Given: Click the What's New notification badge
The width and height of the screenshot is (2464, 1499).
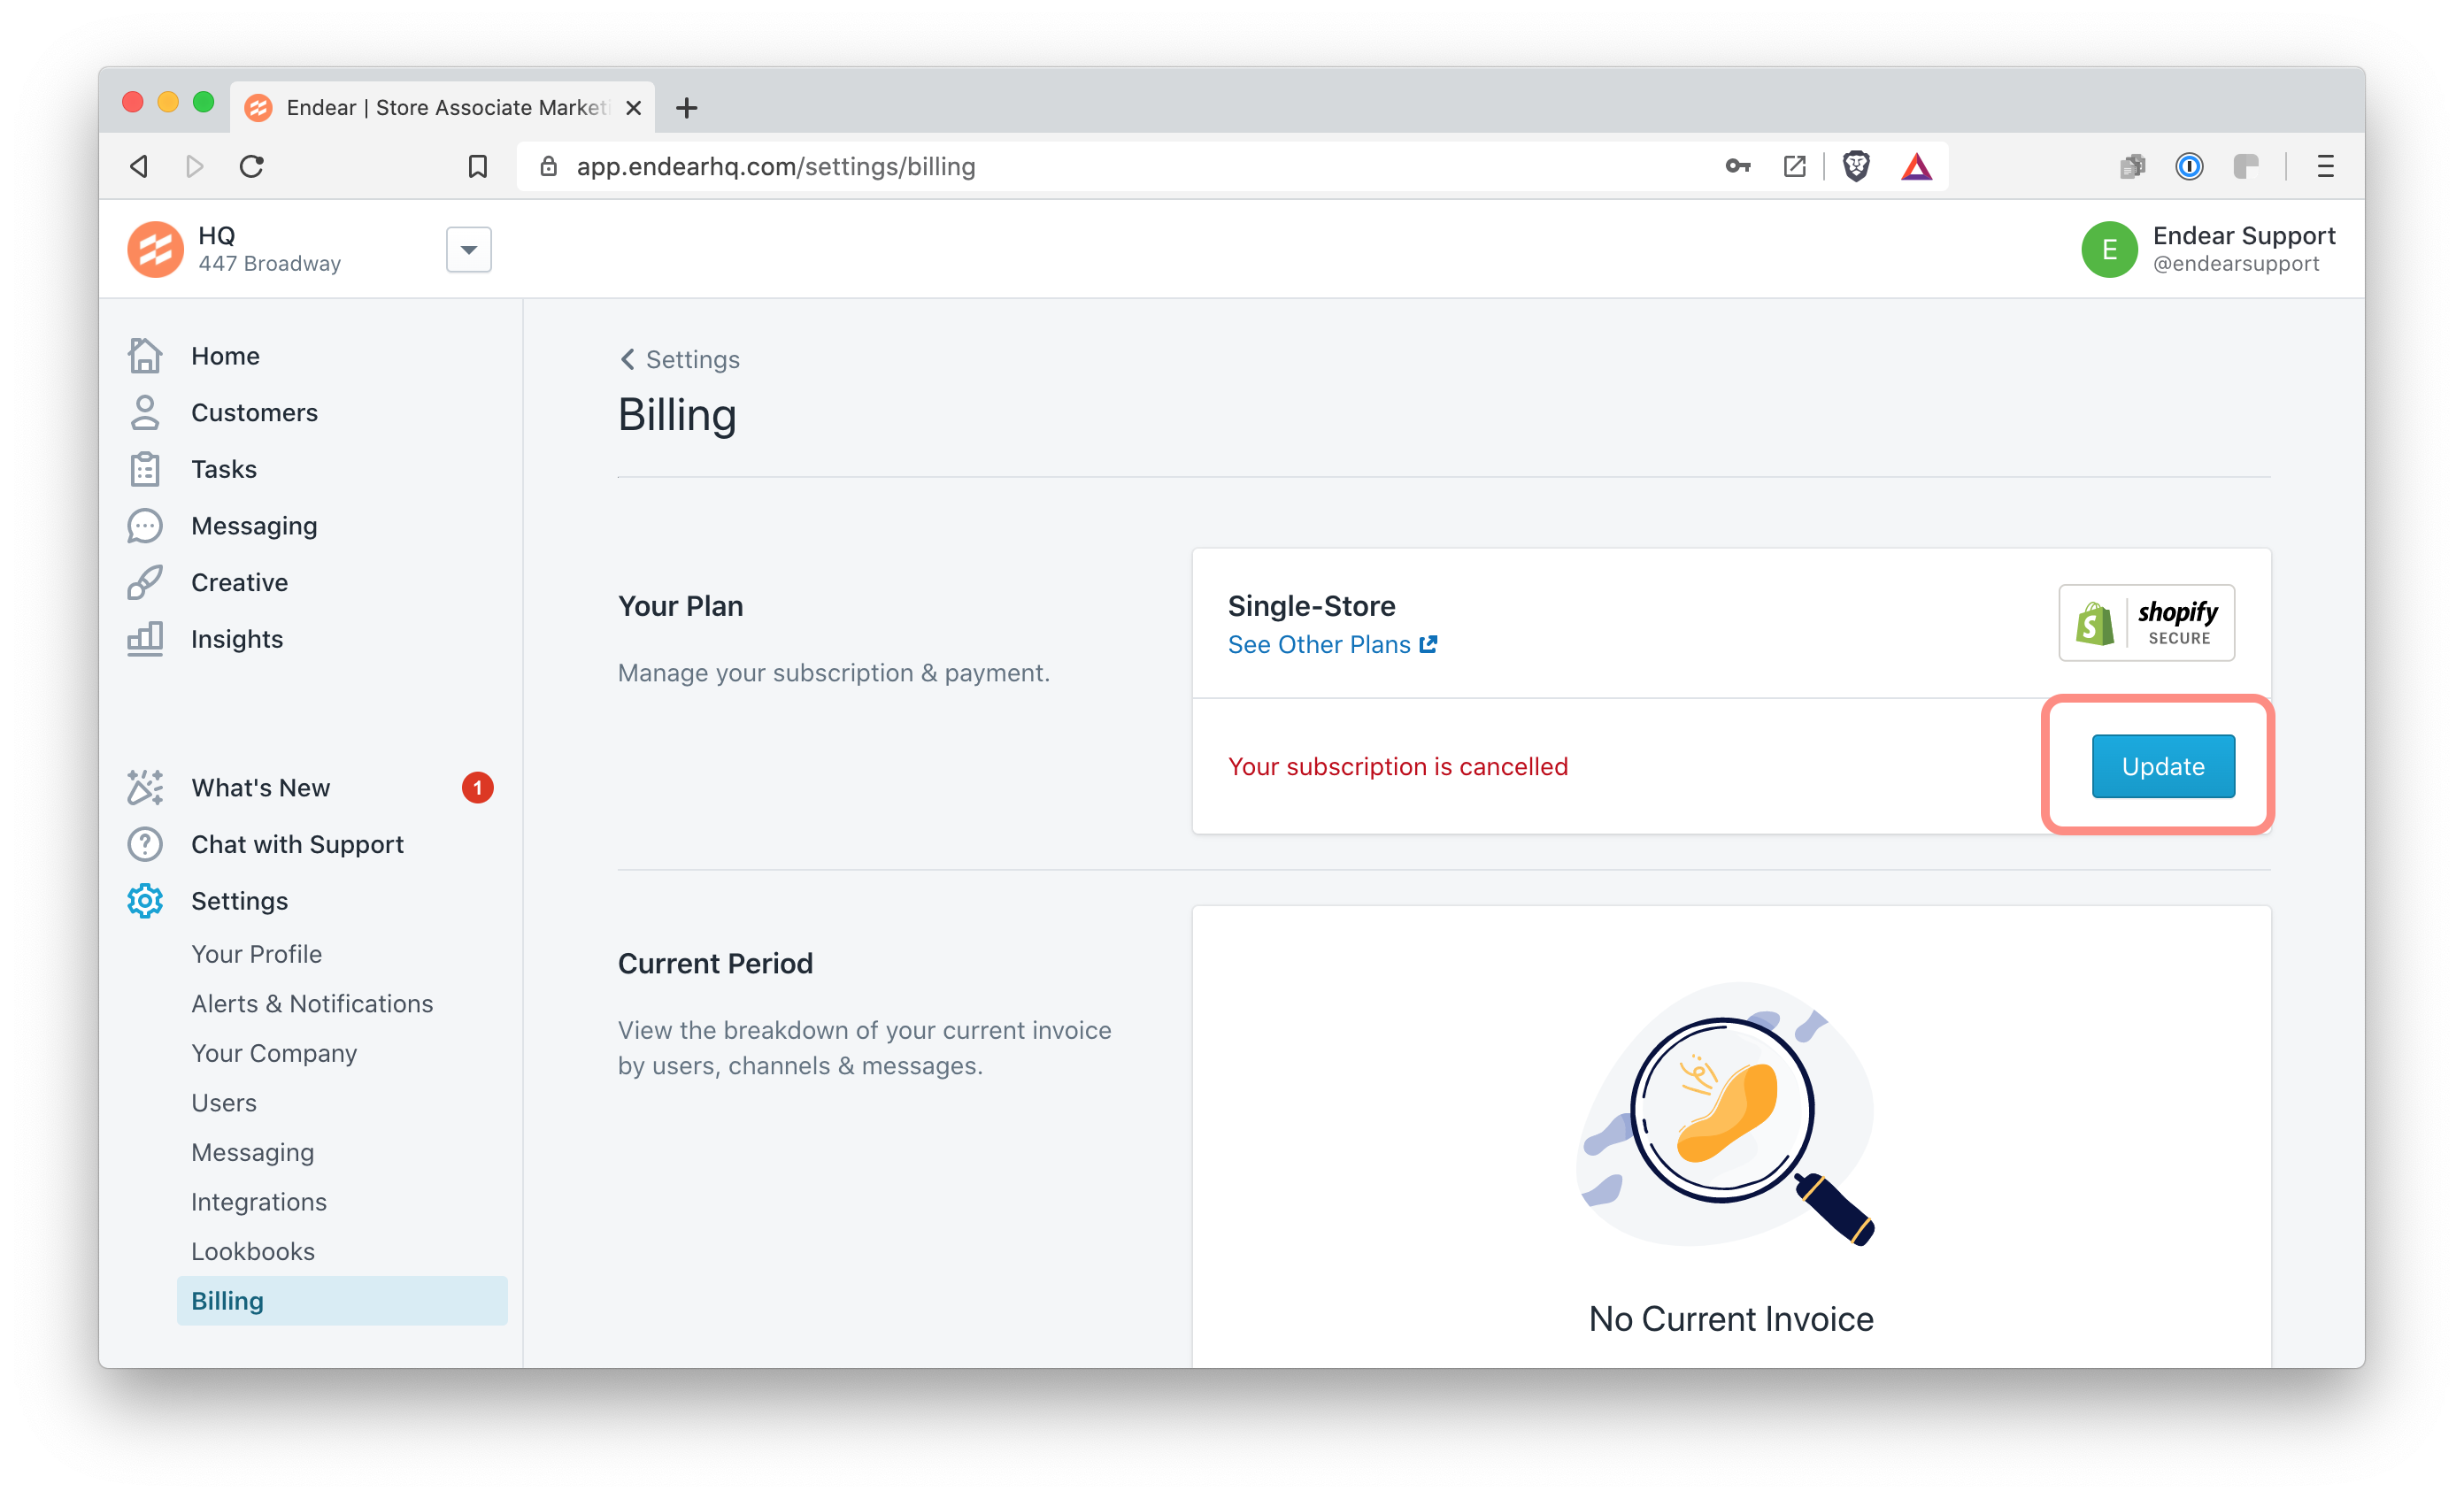Looking at the screenshot, I should tap(478, 788).
